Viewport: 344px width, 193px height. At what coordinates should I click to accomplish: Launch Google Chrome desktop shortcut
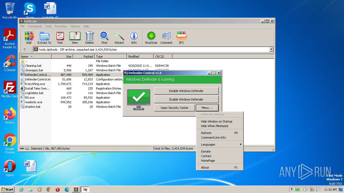point(10,144)
